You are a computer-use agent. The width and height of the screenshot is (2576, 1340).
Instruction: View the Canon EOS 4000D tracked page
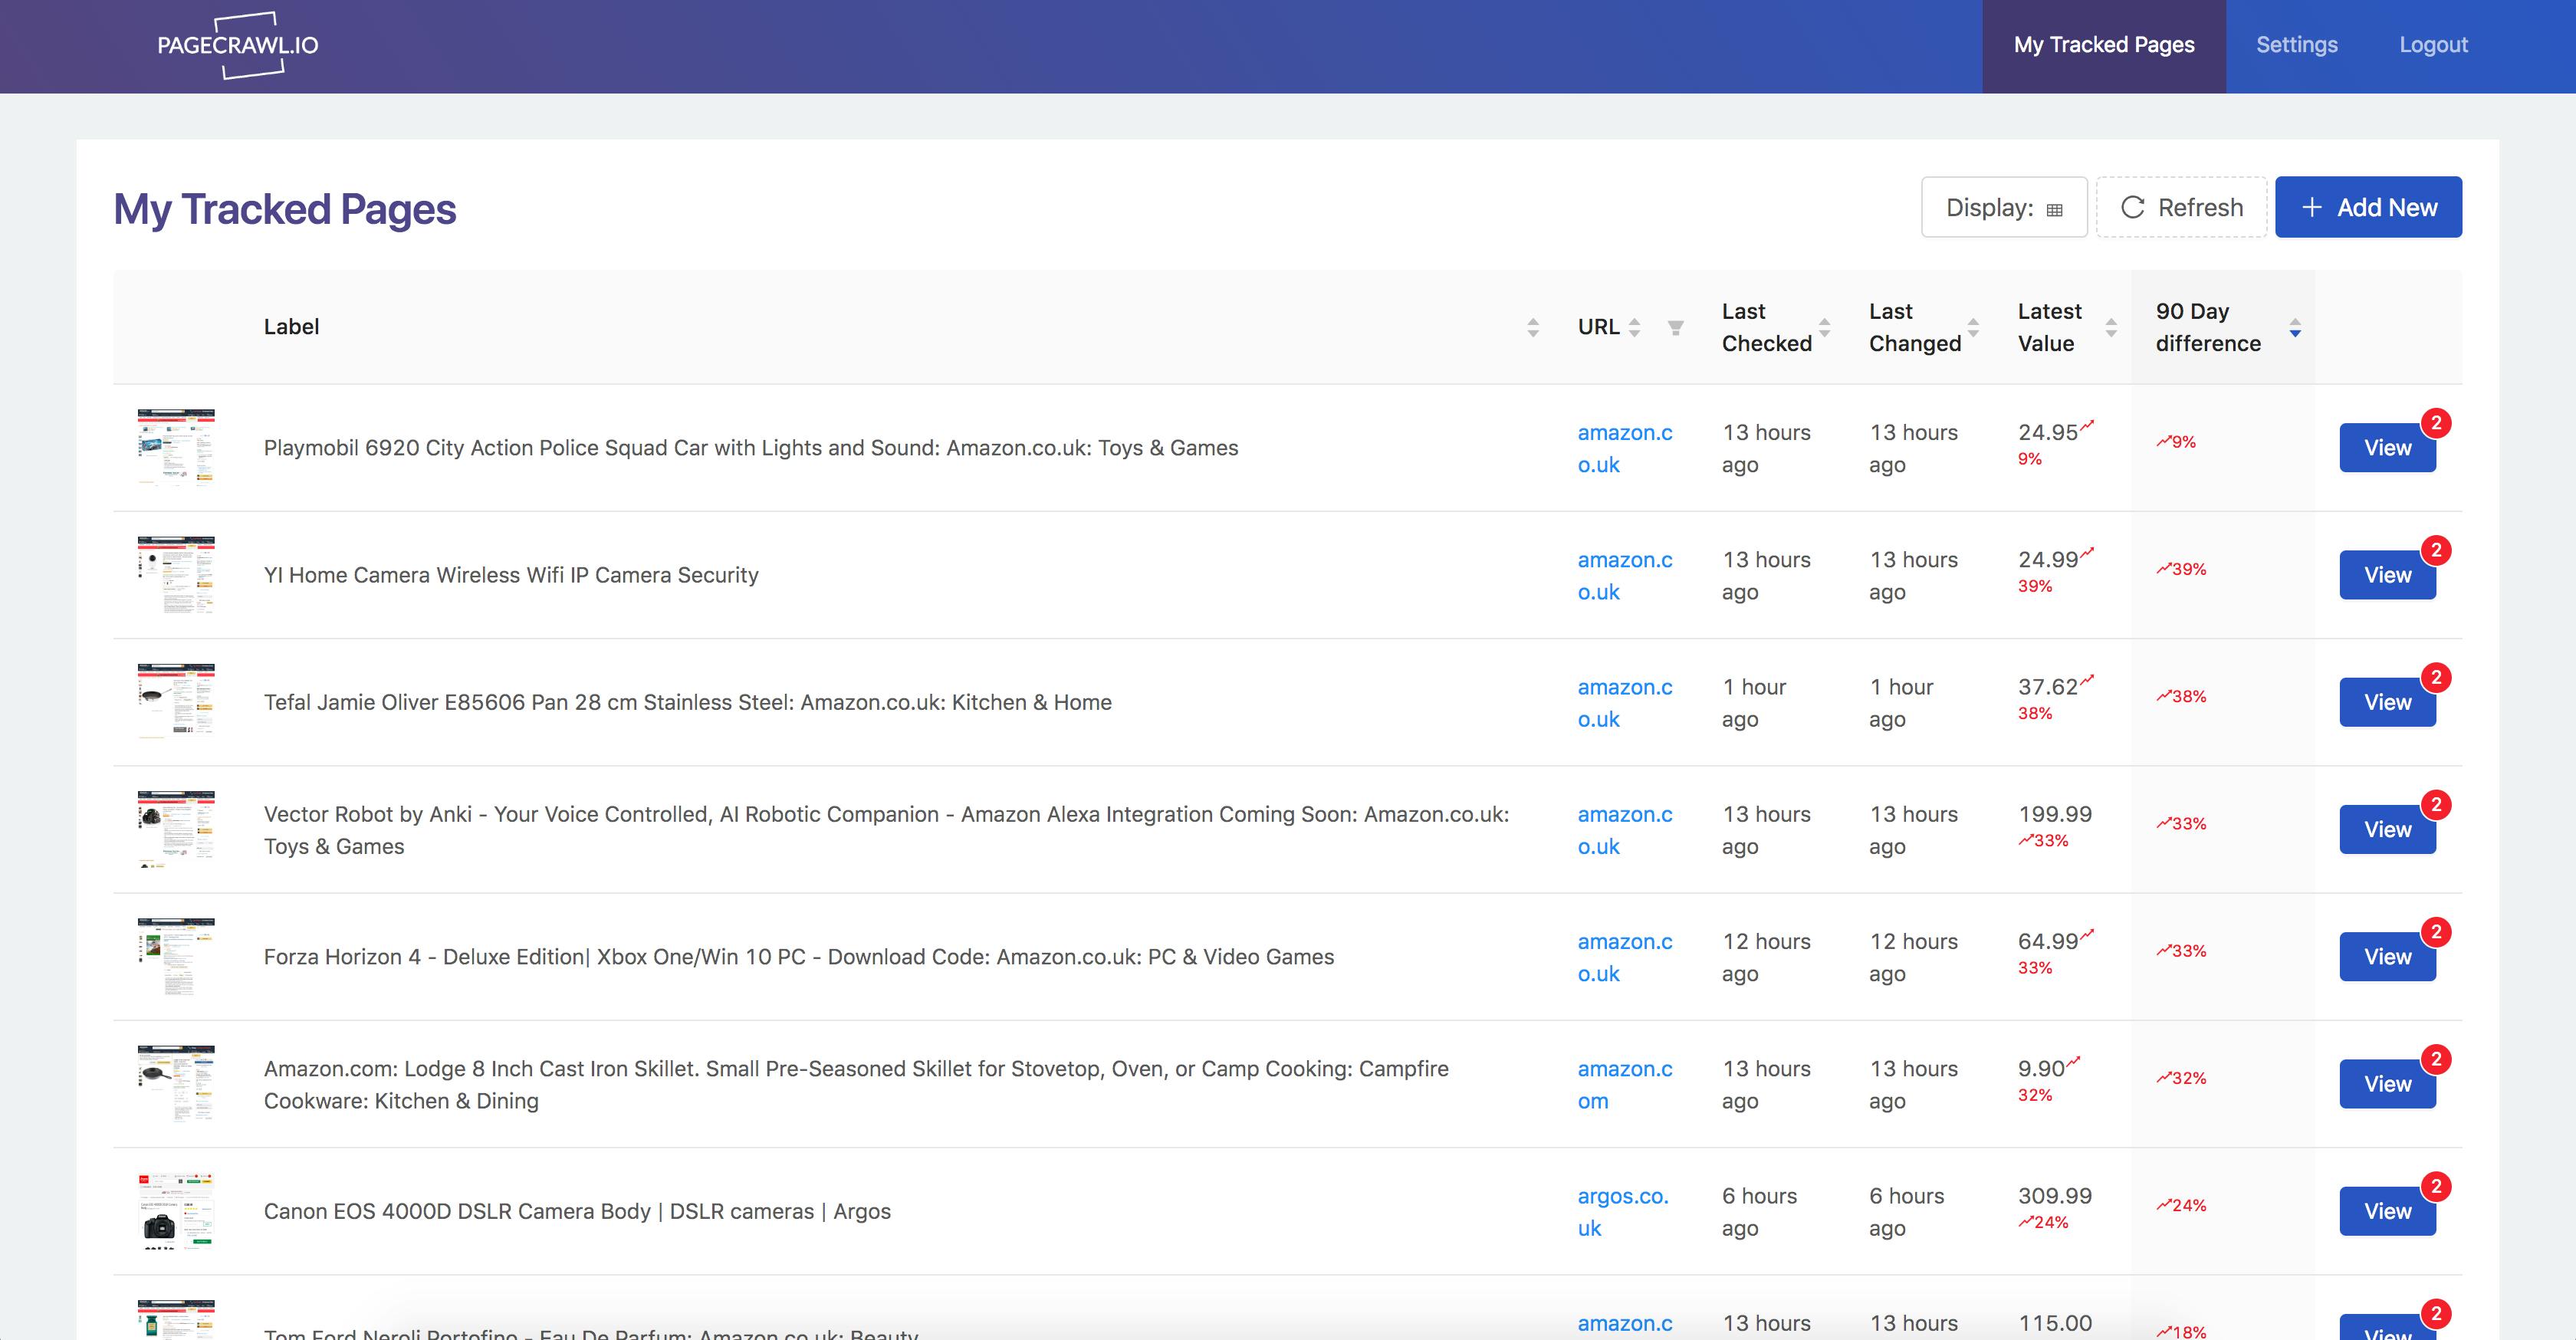tap(2387, 1211)
